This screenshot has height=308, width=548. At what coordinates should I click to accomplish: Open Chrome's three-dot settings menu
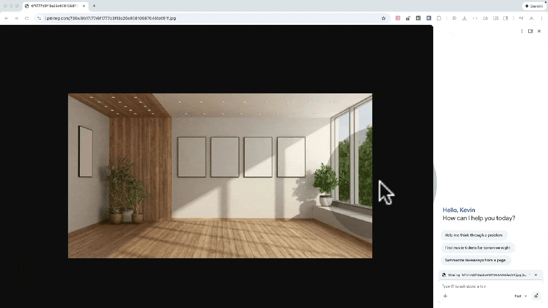point(542,18)
